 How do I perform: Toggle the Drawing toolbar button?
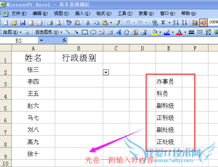click(203, 23)
